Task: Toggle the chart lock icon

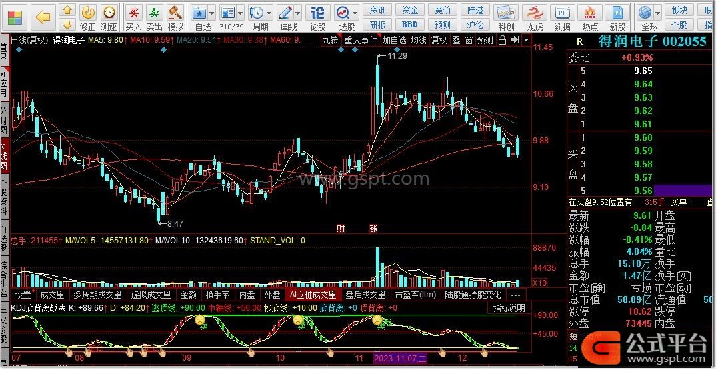Action: tap(502, 40)
